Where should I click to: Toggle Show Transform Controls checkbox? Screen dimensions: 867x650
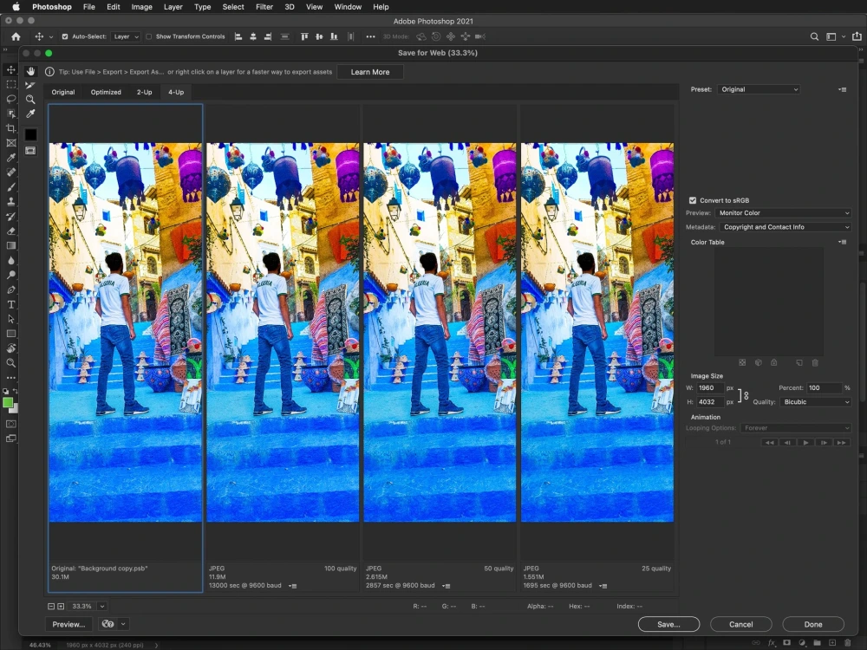point(149,36)
